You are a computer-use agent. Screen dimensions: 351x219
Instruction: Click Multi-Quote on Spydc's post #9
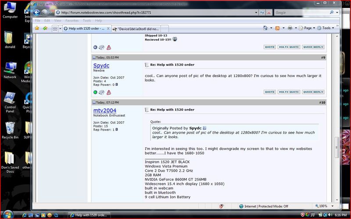click(289, 92)
